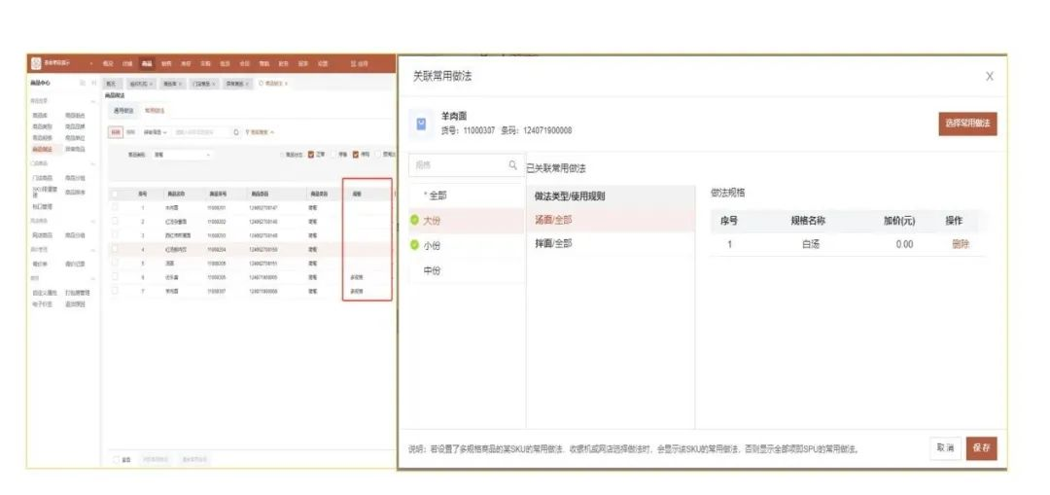Tick the header select-all checkbox in product table
Viewport: 1050px width, 495px height.
pyautogui.click(x=115, y=194)
